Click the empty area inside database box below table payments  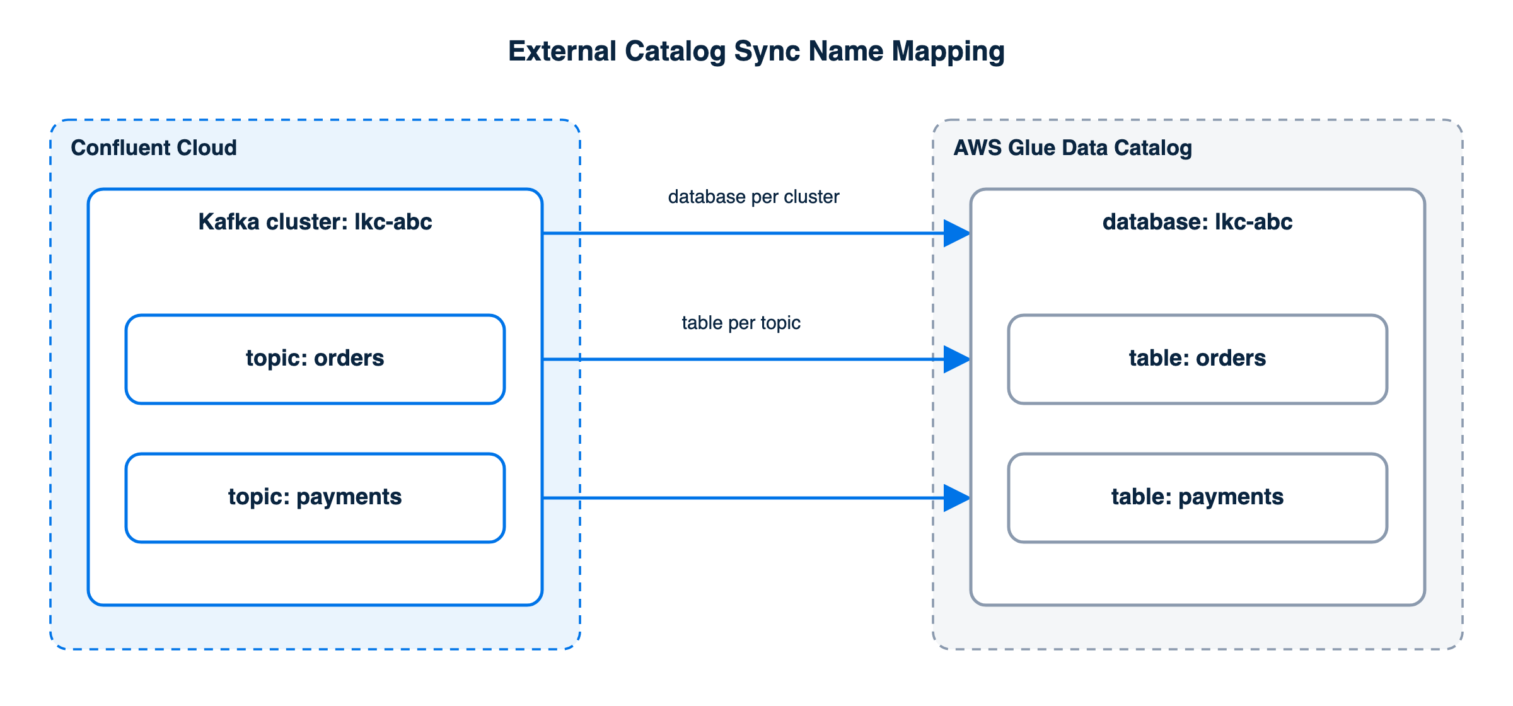[1198, 572]
